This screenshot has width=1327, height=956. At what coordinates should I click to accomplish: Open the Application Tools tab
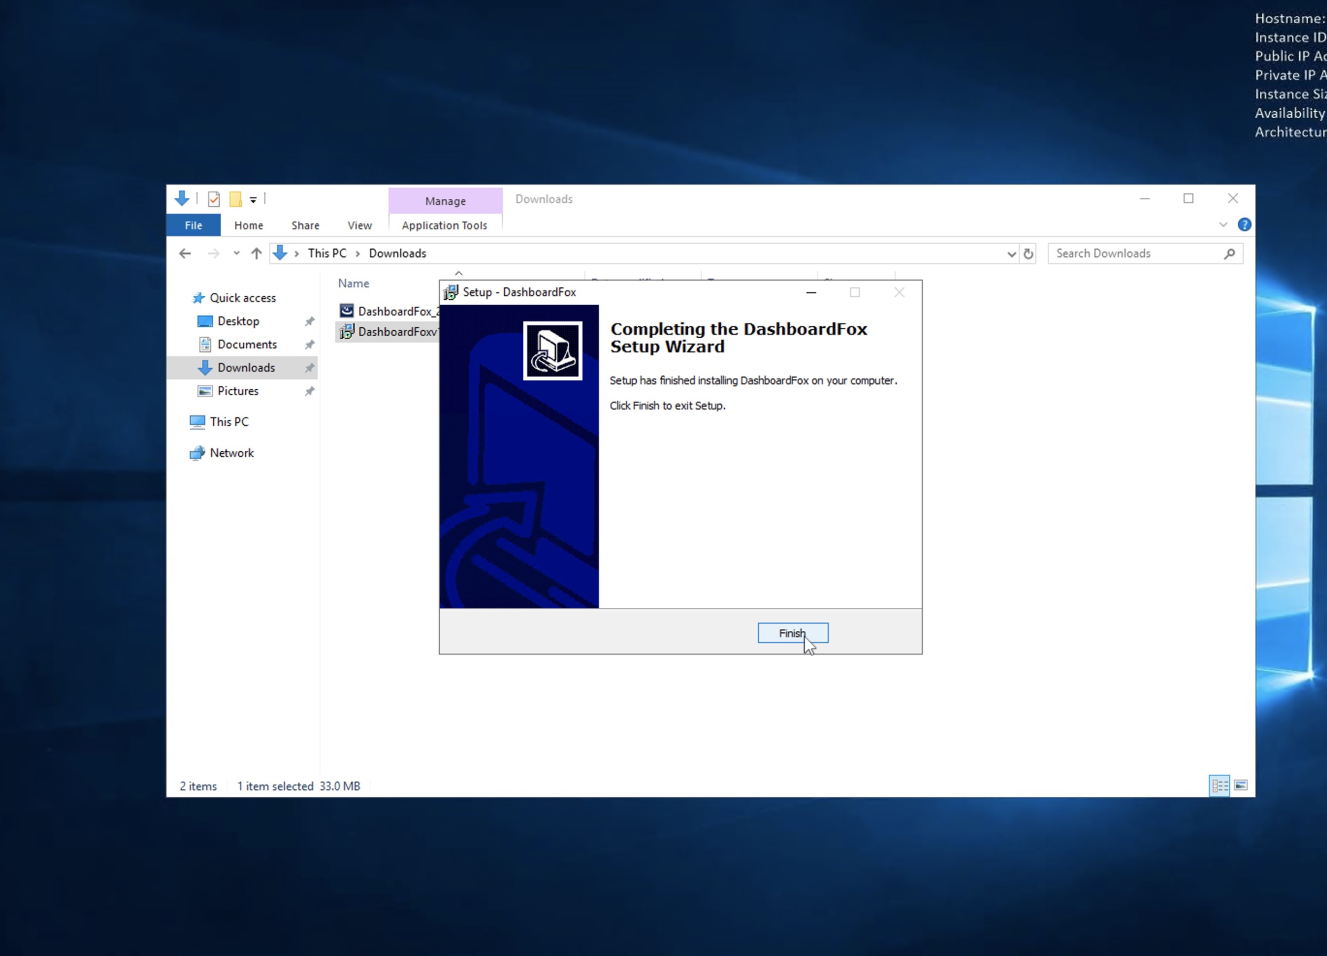tap(444, 225)
